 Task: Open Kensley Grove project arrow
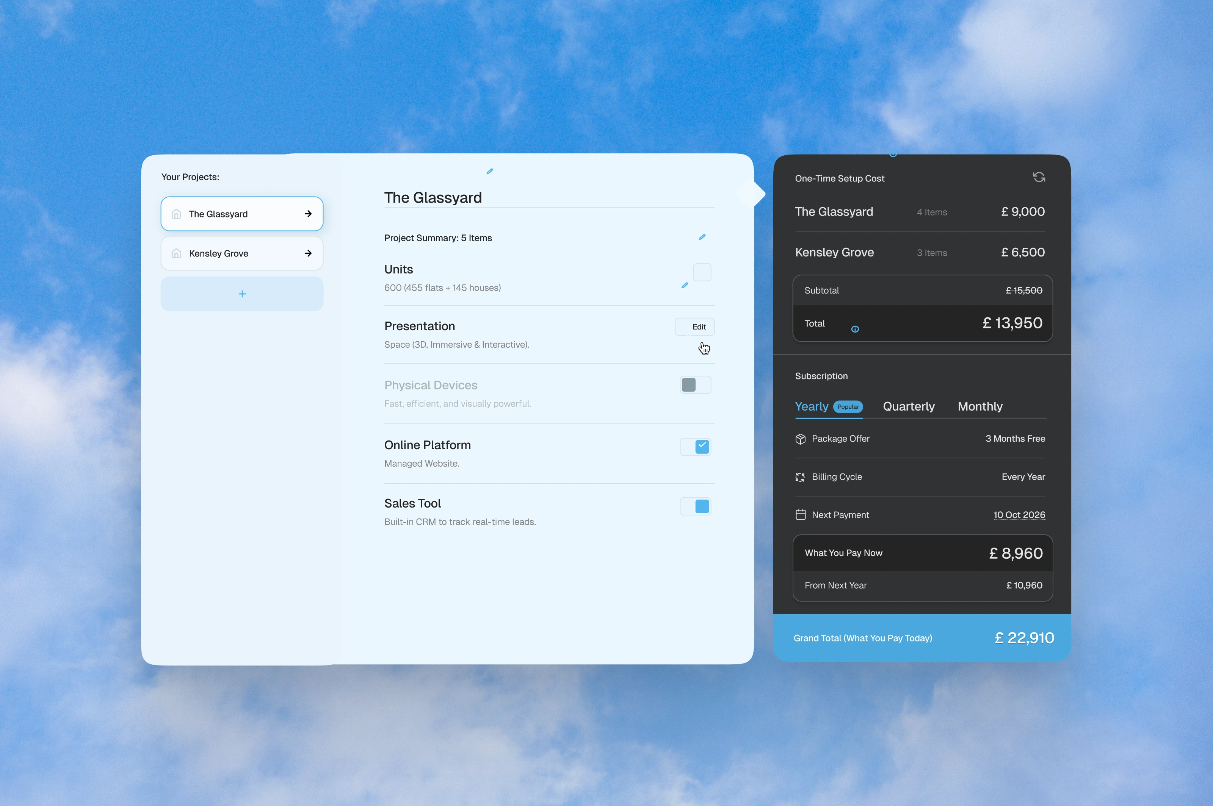308,253
